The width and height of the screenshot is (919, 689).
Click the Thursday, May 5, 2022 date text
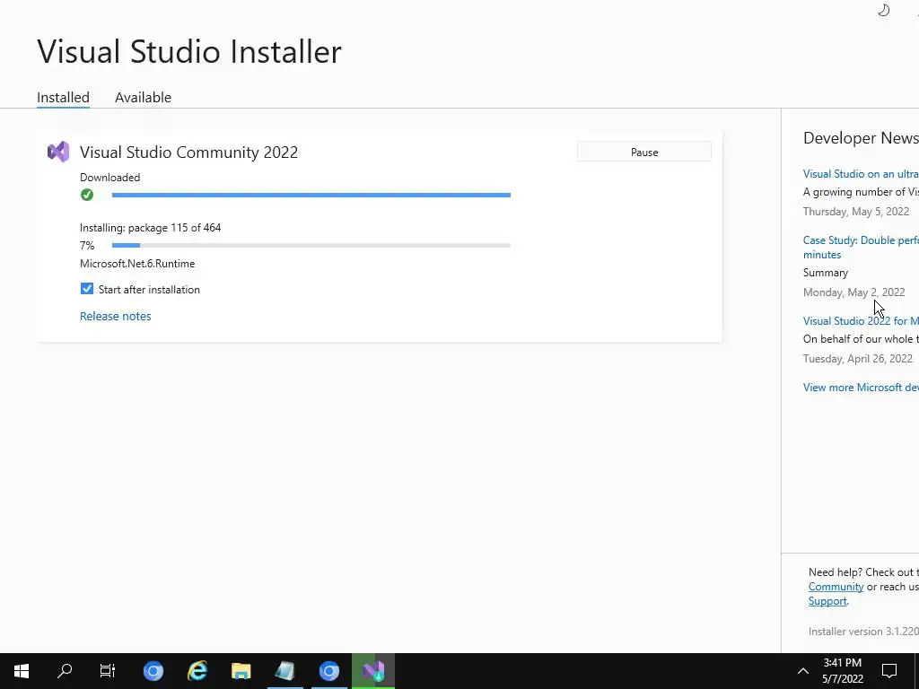click(855, 212)
